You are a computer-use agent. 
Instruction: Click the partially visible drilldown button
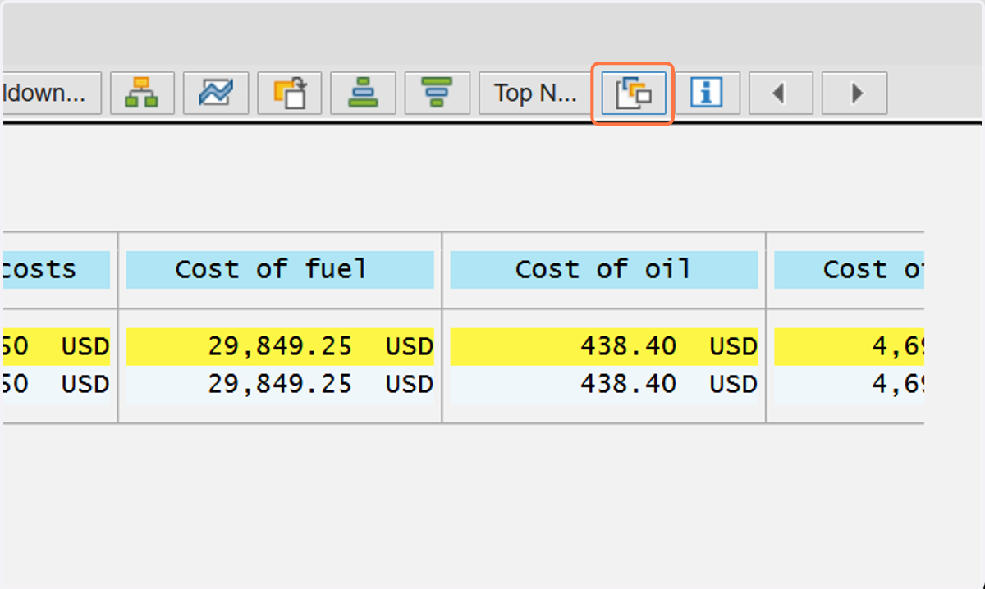[x=52, y=93]
